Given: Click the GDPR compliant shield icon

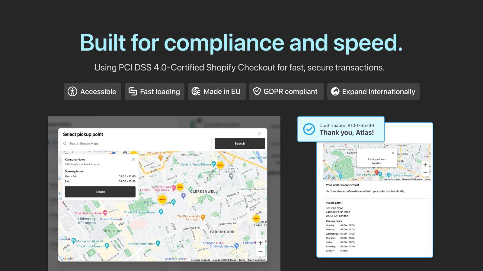Looking at the screenshot, I should tap(257, 91).
